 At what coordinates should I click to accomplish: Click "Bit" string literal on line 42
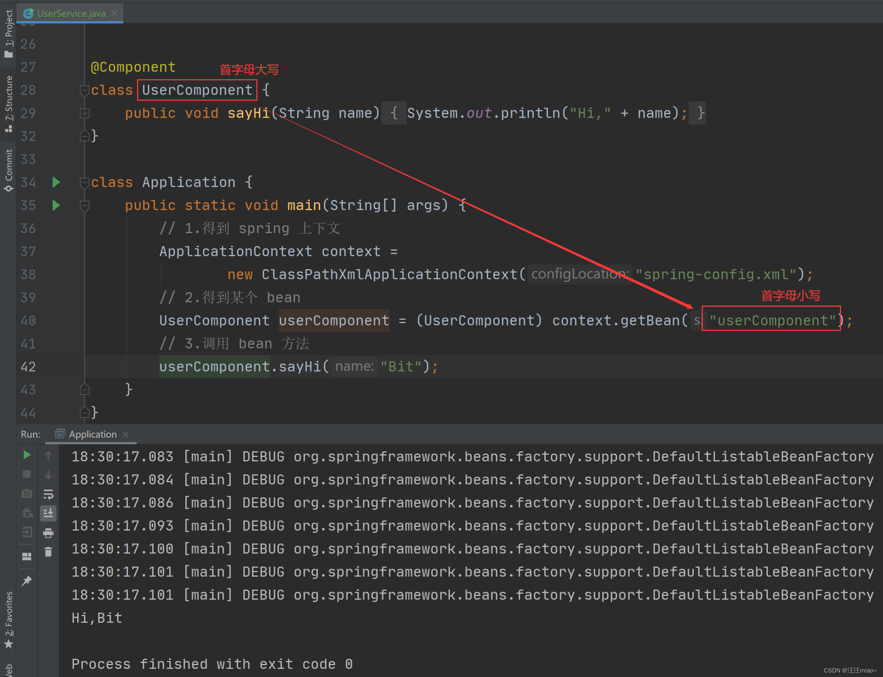[401, 367]
